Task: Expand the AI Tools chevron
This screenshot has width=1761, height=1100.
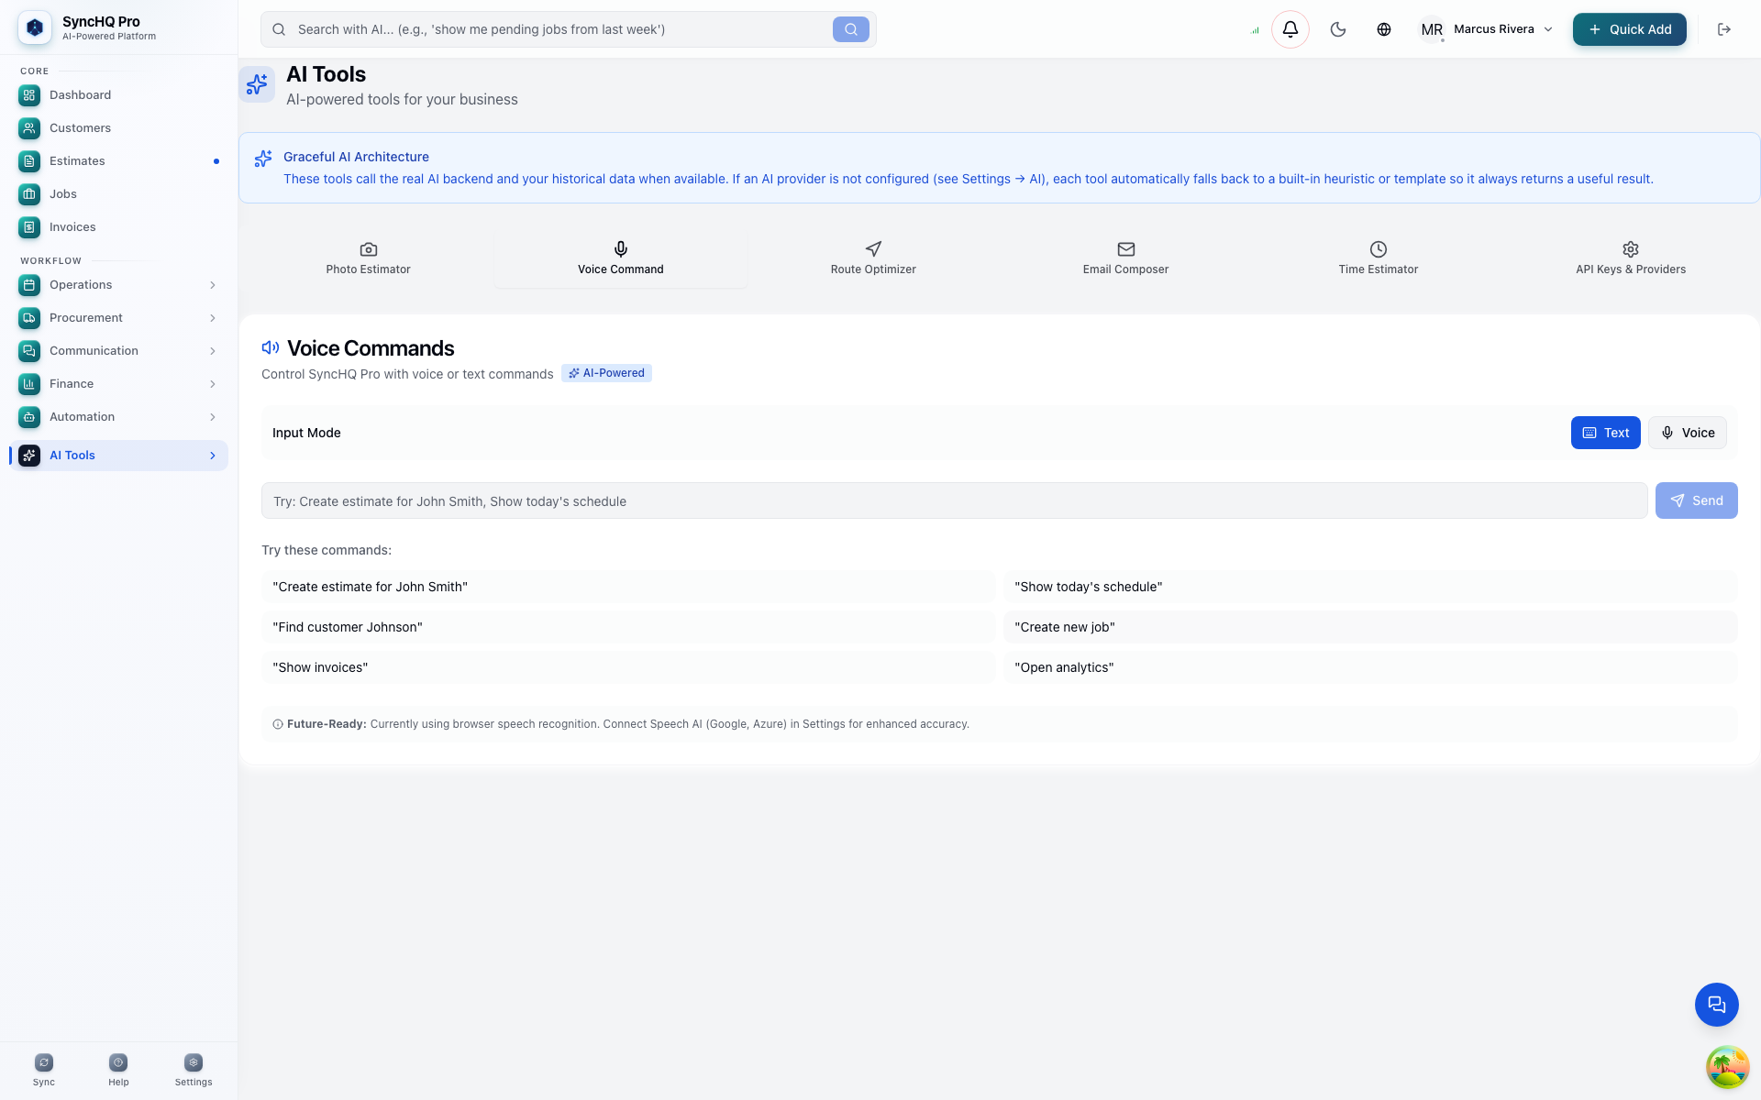Action: point(213,456)
